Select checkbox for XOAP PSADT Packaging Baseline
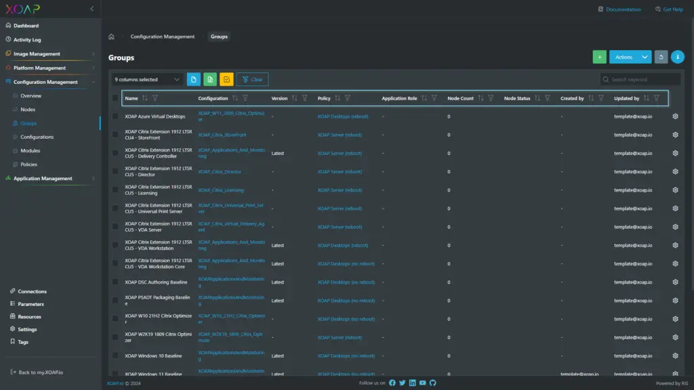 click(x=115, y=300)
